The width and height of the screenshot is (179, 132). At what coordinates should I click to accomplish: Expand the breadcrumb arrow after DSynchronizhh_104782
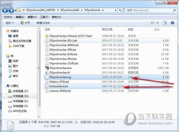tap(58, 10)
